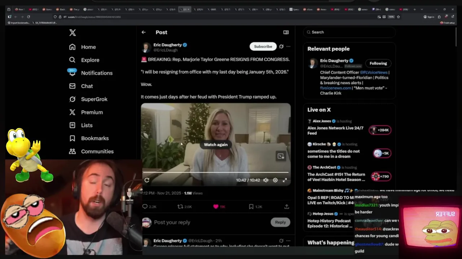
Task: Open Bookmarks in the sidebar
Action: coord(89,138)
